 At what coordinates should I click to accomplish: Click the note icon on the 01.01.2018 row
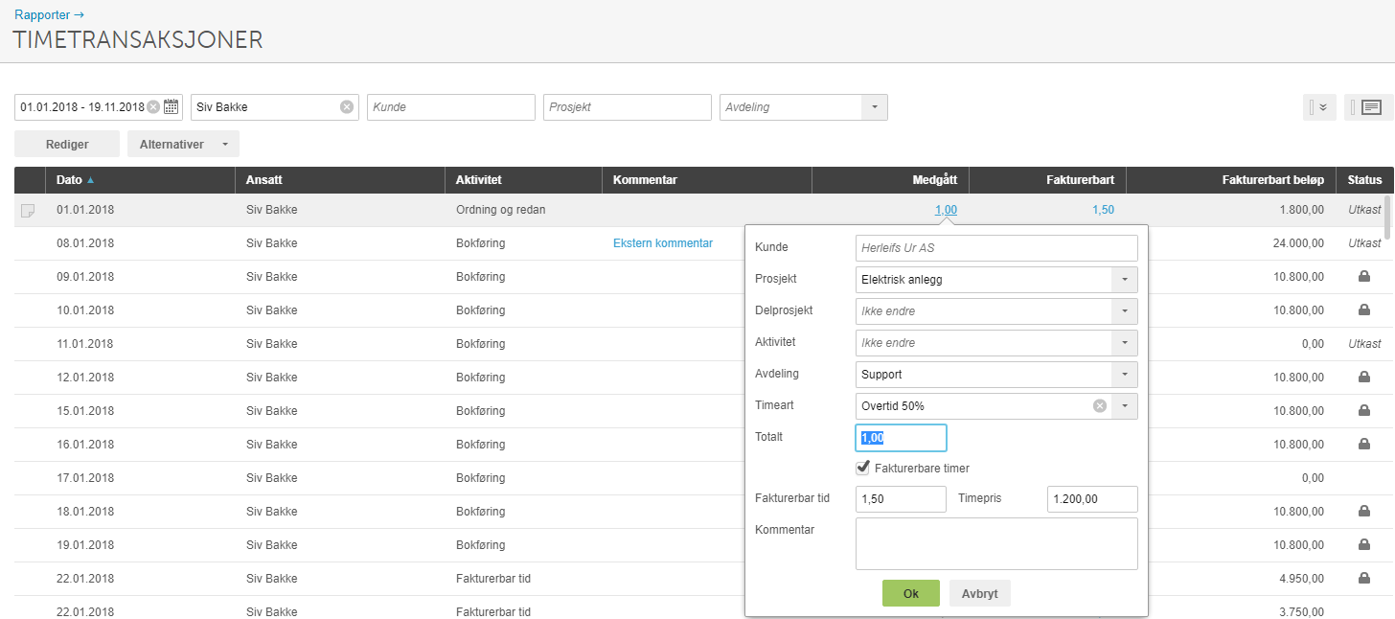pyautogui.click(x=28, y=210)
